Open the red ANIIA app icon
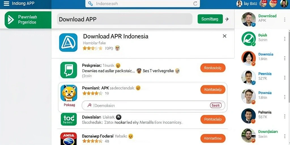The height and width of the screenshot is (145, 290). (x=69, y=138)
